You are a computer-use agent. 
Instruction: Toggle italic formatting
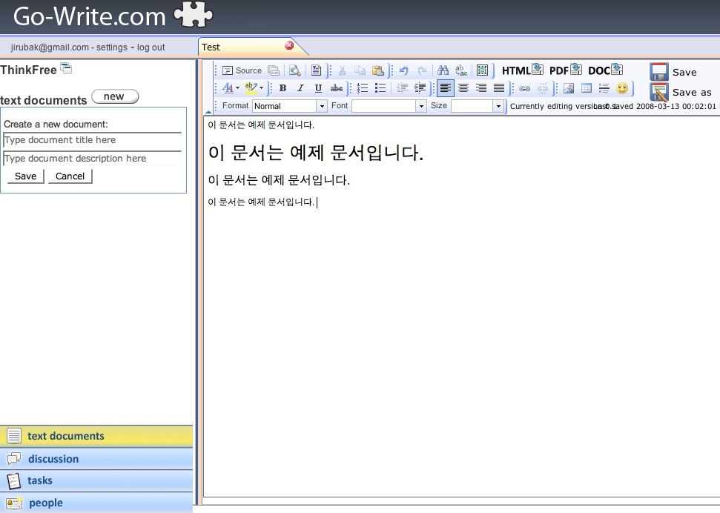(x=301, y=88)
